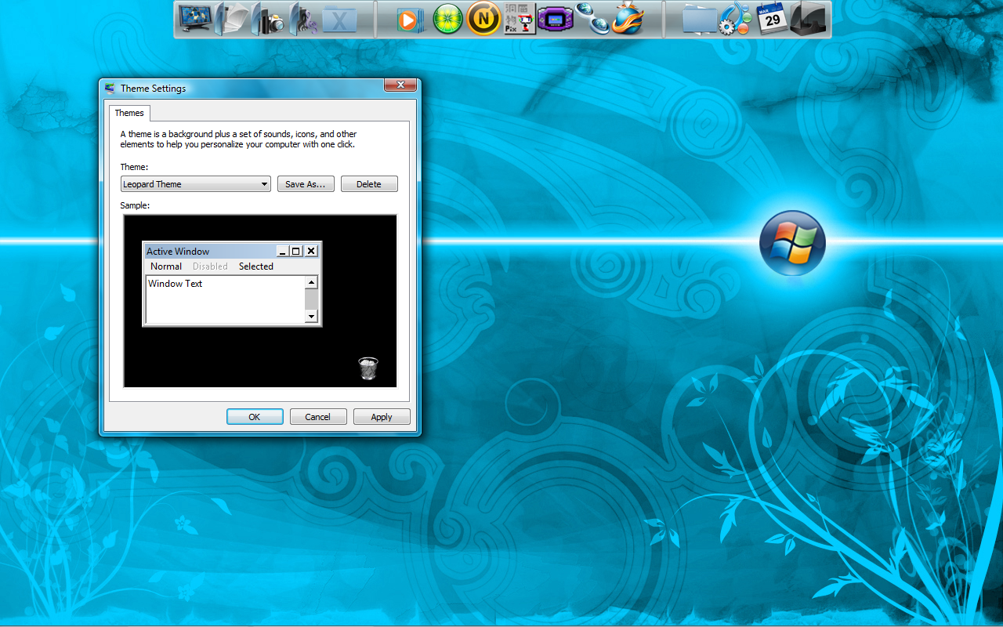Open the Theme dropdown list
Viewport: 1003px width, 627px height.
click(196, 184)
